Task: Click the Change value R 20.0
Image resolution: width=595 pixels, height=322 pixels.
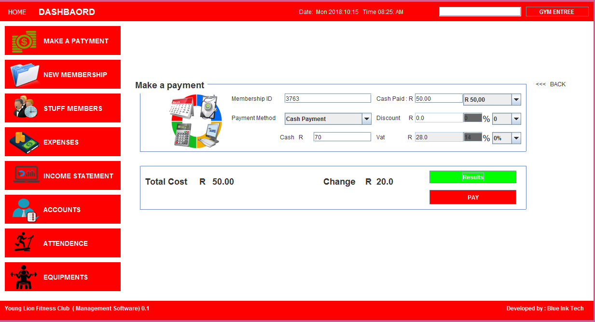Action: pos(379,182)
